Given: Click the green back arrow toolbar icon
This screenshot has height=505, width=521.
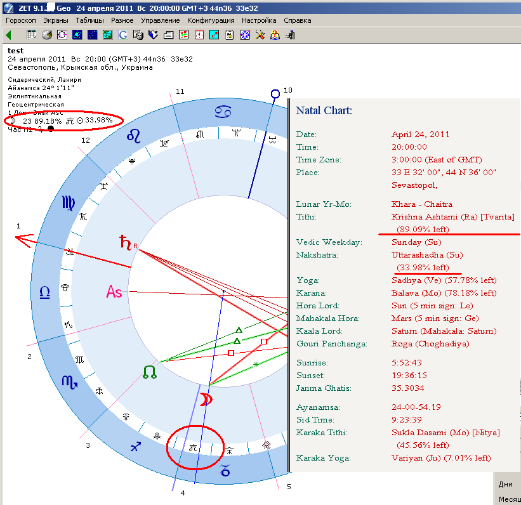Looking at the screenshot, I should tap(9, 35).
